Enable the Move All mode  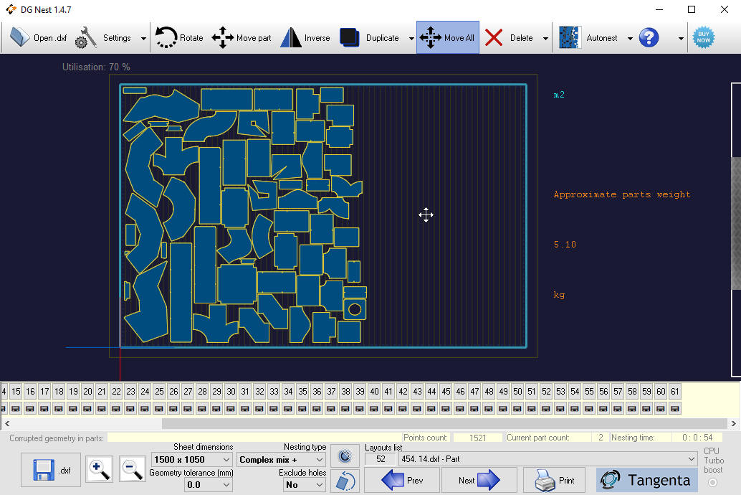pos(447,37)
